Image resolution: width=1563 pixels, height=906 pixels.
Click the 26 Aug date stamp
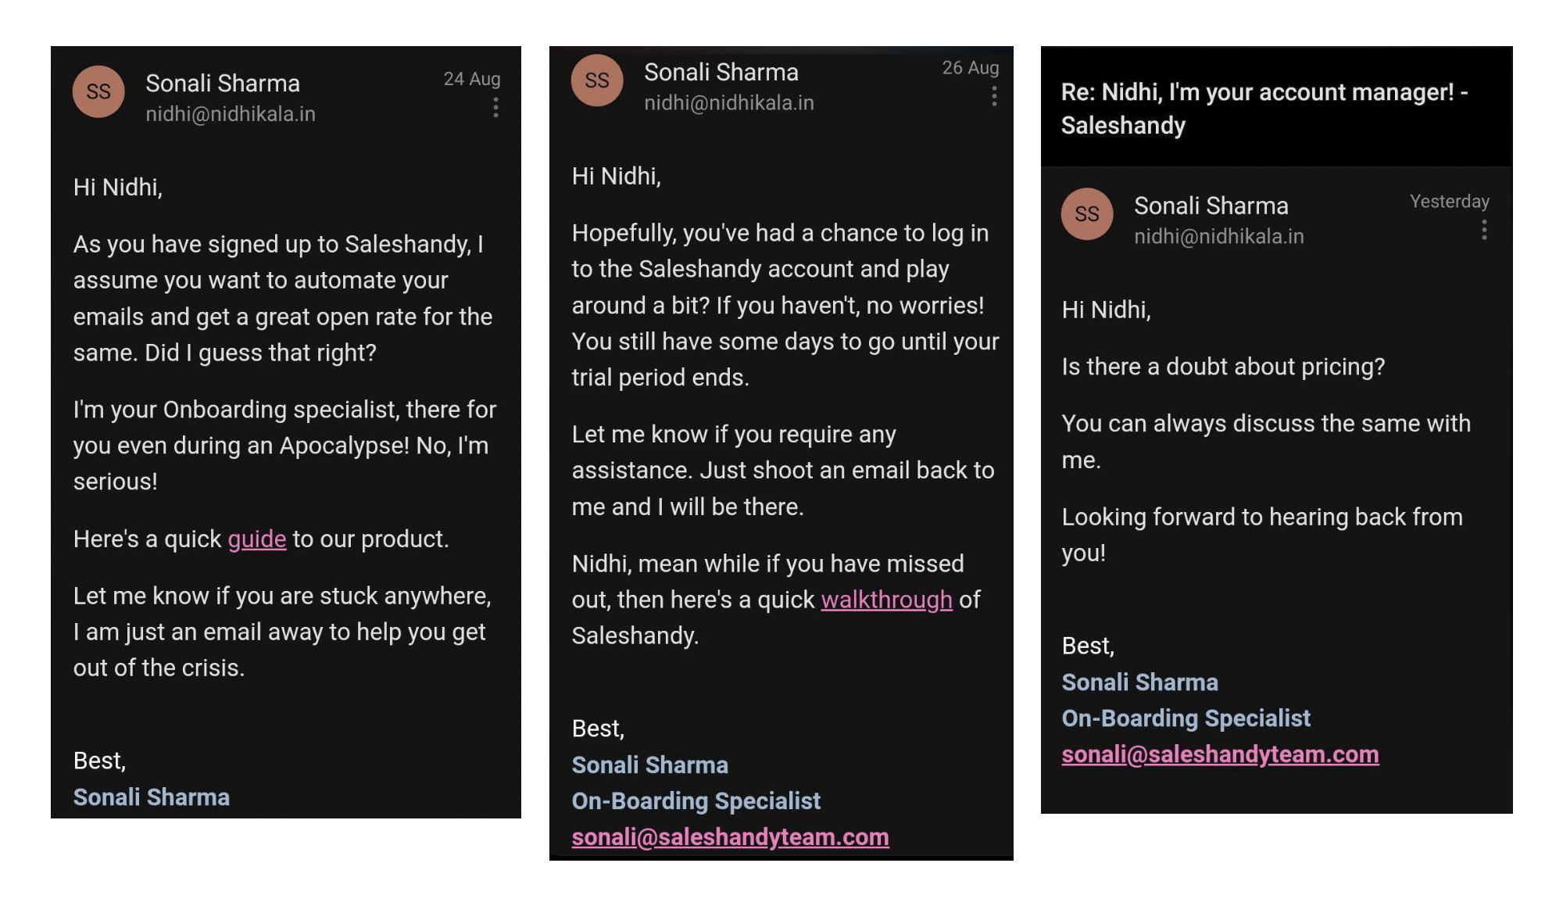click(970, 68)
